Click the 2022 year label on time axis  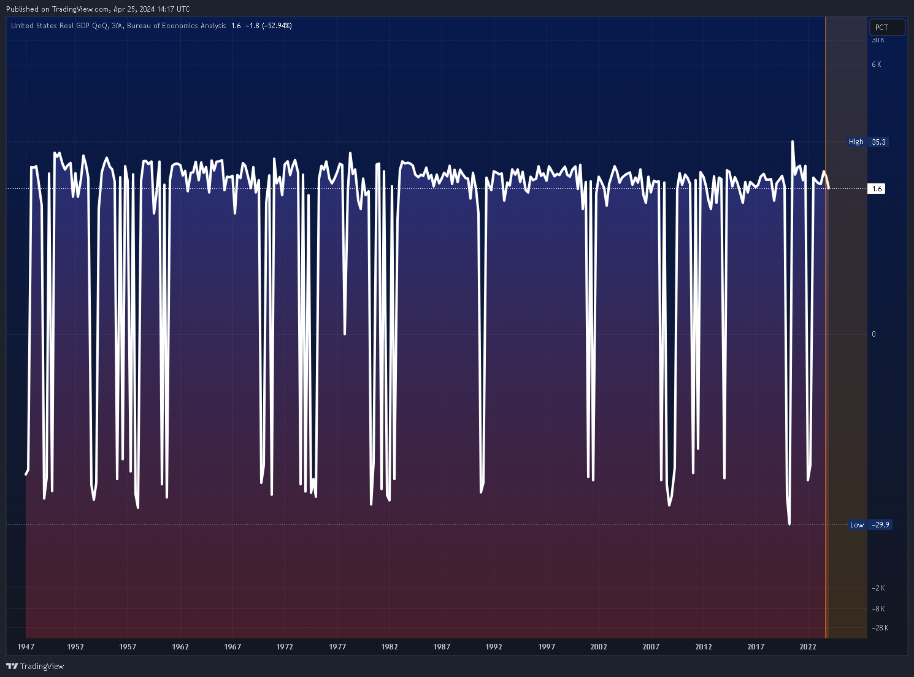[808, 647]
